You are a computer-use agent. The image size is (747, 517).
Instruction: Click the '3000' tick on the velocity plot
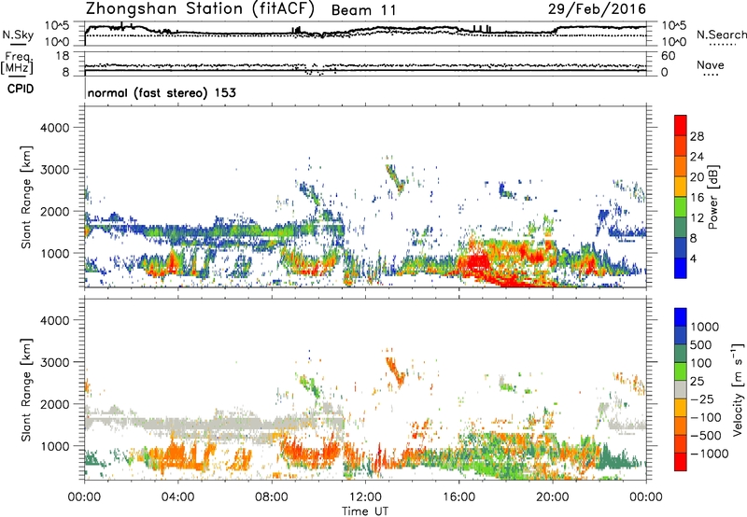click(x=55, y=362)
